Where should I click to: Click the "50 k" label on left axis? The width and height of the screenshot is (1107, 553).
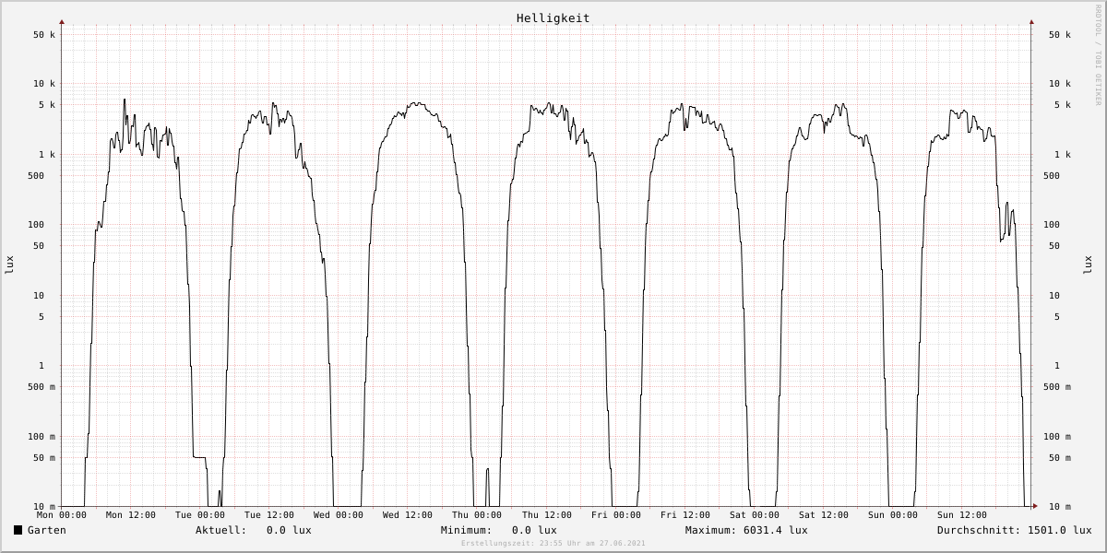pos(44,35)
